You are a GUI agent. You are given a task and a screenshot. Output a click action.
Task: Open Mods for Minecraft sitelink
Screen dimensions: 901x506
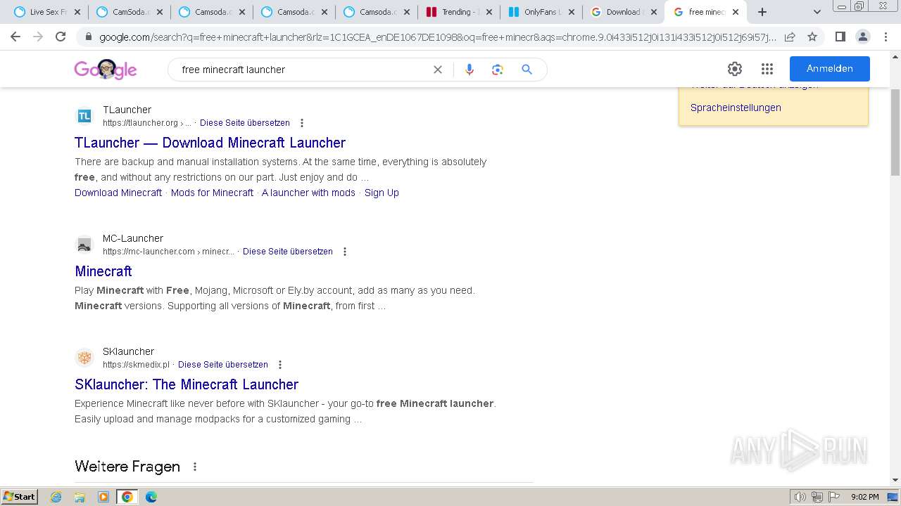(x=212, y=193)
